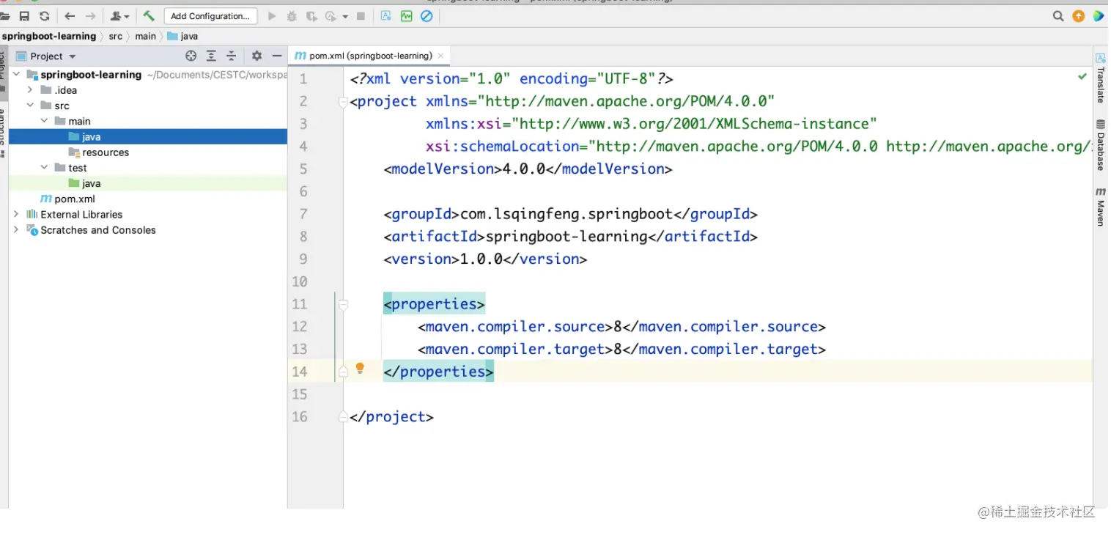Image resolution: width=1111 pixels, height=535 pixels.
Task: Click the colorful plugin icon at top right
Action: (1099, 16)
